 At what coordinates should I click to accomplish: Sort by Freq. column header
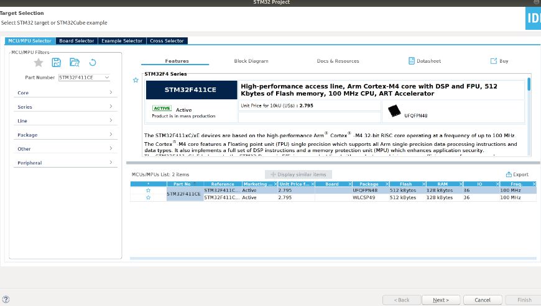[516, 184]
